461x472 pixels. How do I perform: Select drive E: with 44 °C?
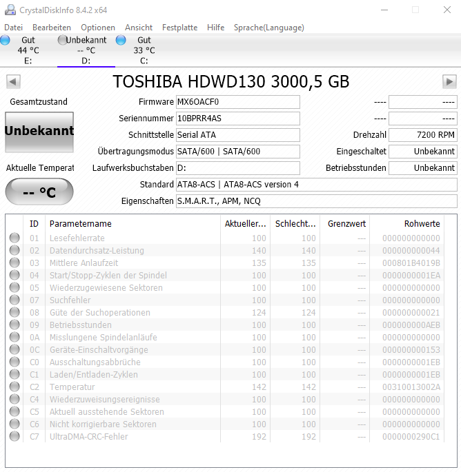[x=28, y=50]
